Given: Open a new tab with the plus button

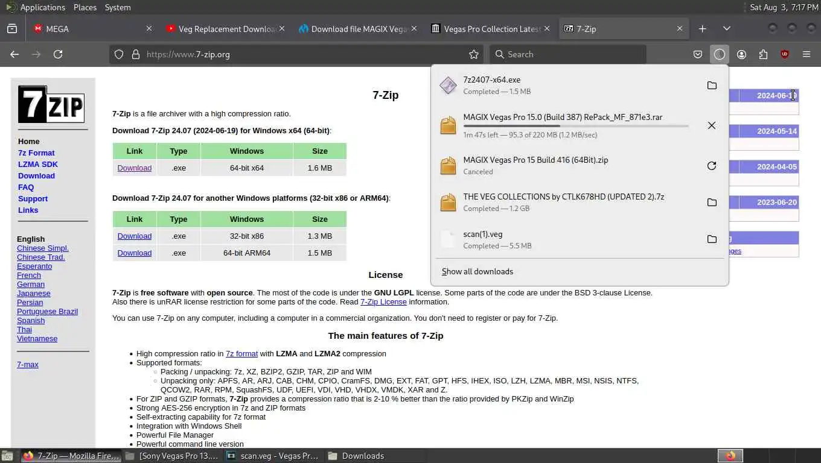Looking at the screenshot, I should [x=703, y=28].
